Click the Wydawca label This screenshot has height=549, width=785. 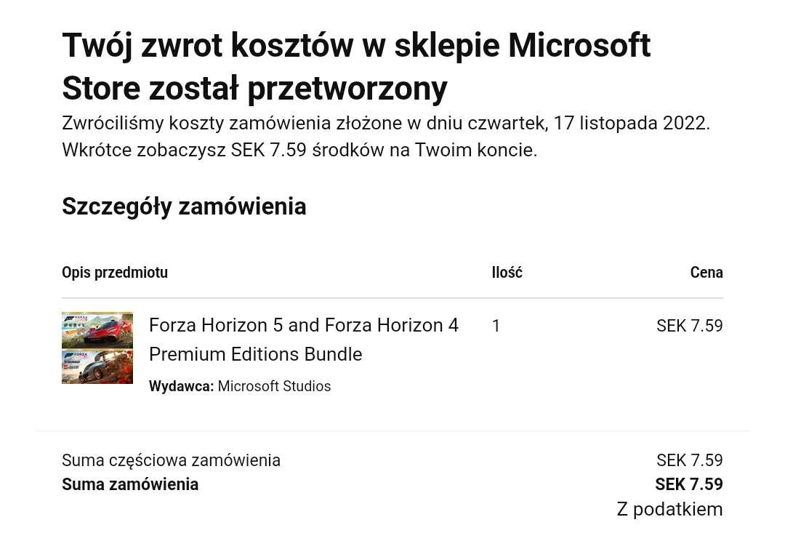(x=181, y=386)
